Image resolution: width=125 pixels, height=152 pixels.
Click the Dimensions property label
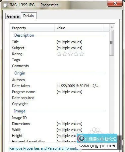click(x=21, y=124)
